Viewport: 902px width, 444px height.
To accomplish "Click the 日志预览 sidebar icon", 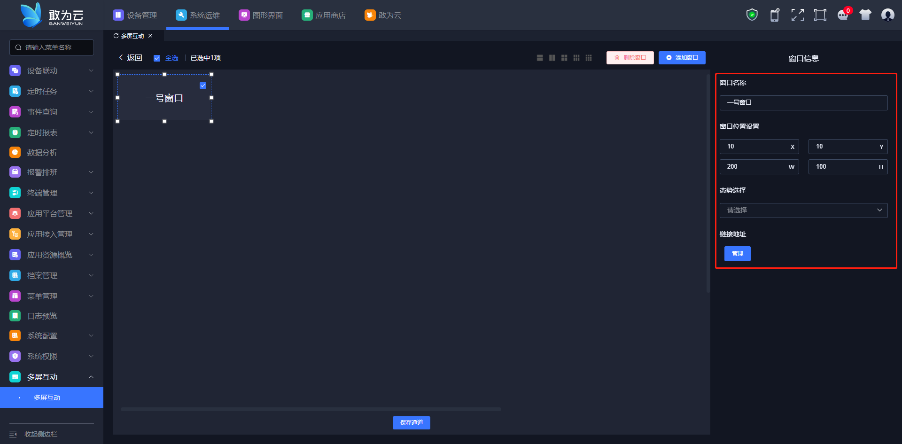I will [15, 316].
